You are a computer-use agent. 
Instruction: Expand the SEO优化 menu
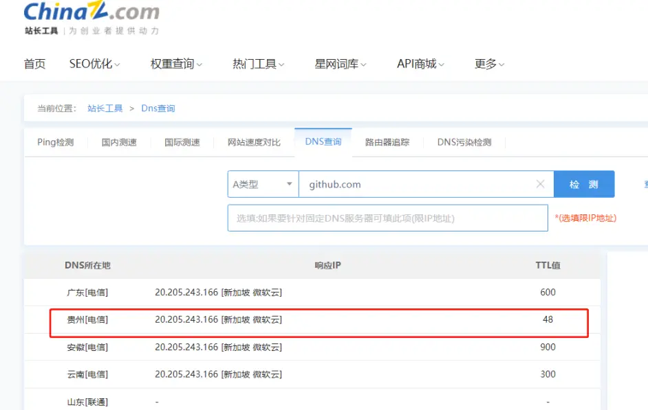[x=95, y=64]
